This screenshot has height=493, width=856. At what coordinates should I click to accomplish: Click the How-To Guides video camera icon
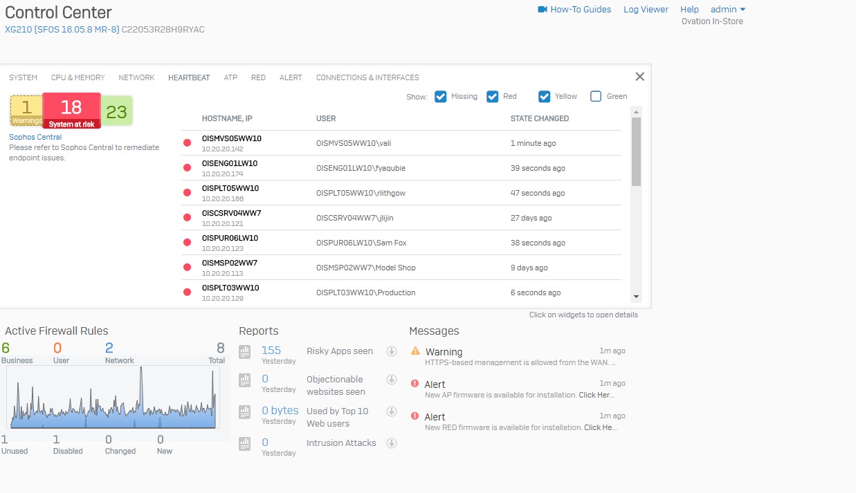543,10
